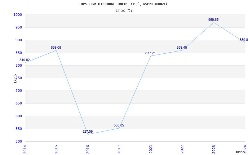Click the 700 y-axis tick label

click(x=19, y=91)
